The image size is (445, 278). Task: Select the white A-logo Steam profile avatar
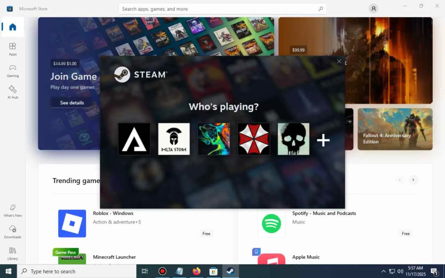click(134, 139)
